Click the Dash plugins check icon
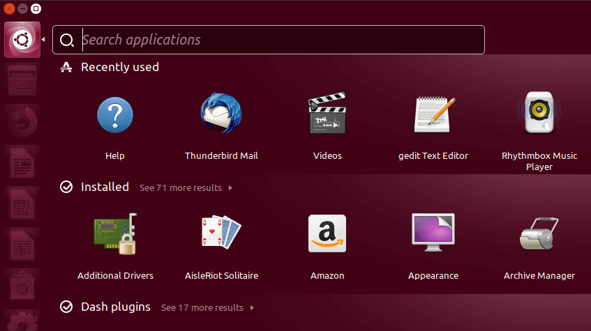This screenshot has height=331, width=591. coord(66,307)
